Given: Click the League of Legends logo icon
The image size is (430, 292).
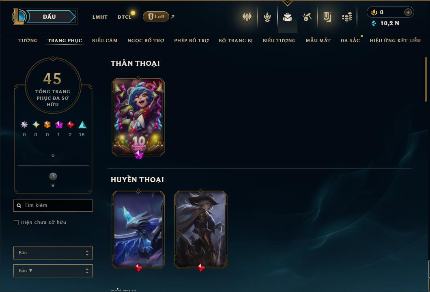Looking at the screenshot, I should click(x=19, y=17).
